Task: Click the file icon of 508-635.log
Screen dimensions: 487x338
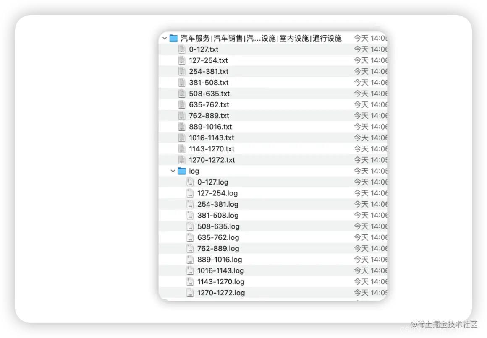Action: [x=190, y=226]
